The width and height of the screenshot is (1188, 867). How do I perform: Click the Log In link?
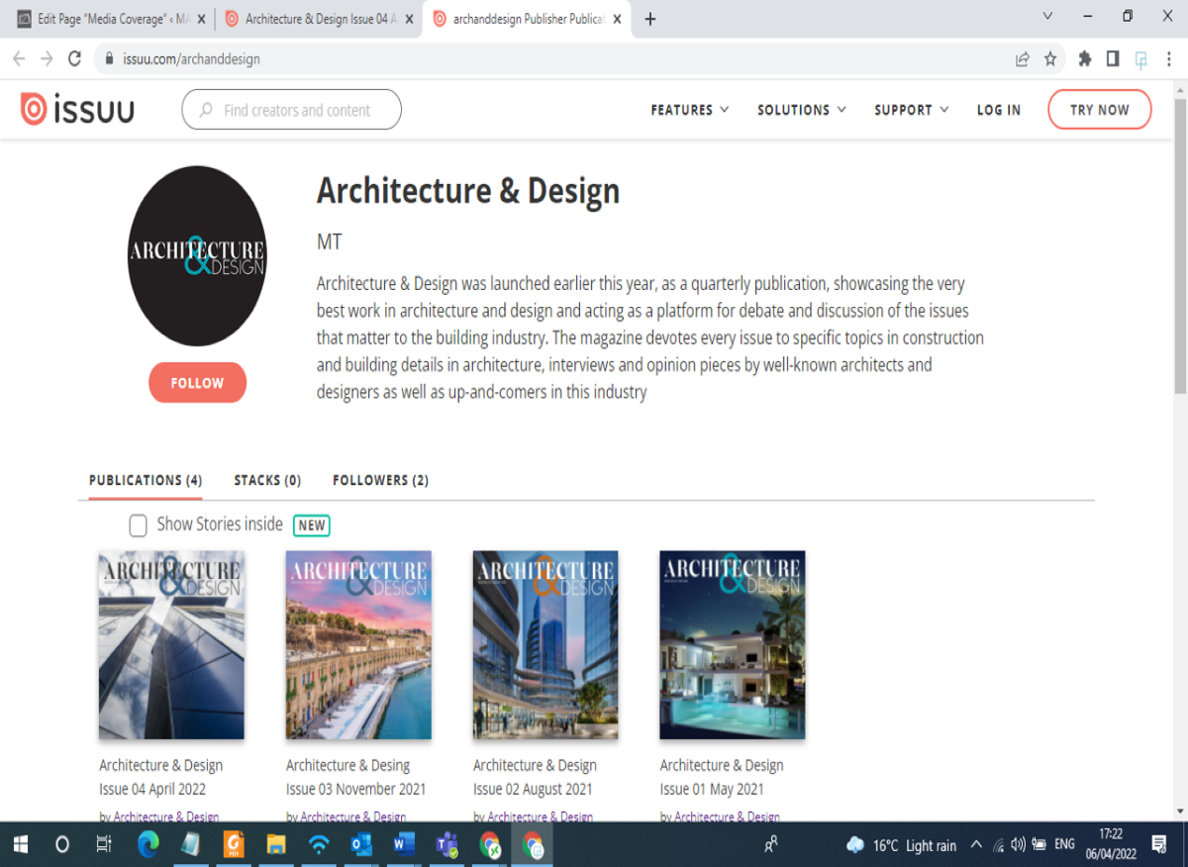click(x=999, y=110)
